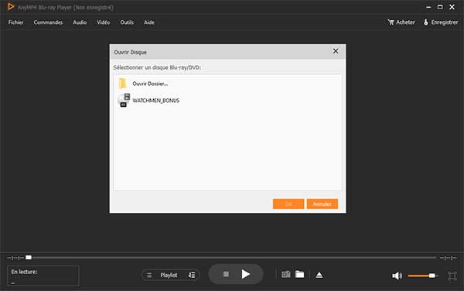Viewport: 464px width, 291px height.
Task: Open the Audio menu
Action: 80,22
